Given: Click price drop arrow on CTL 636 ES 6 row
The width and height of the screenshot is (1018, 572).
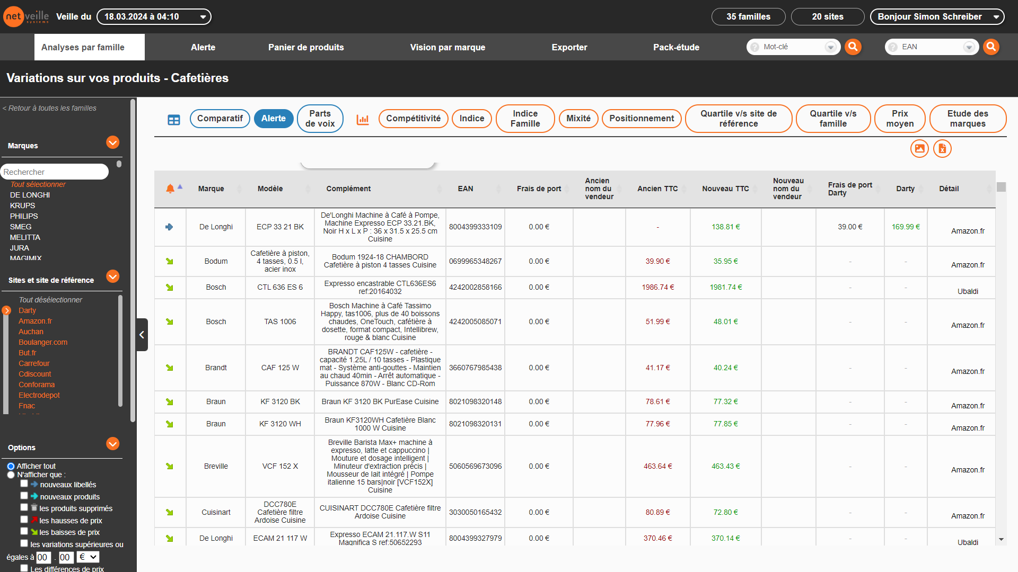Looking at the screenshot, I should coord(170,288).
